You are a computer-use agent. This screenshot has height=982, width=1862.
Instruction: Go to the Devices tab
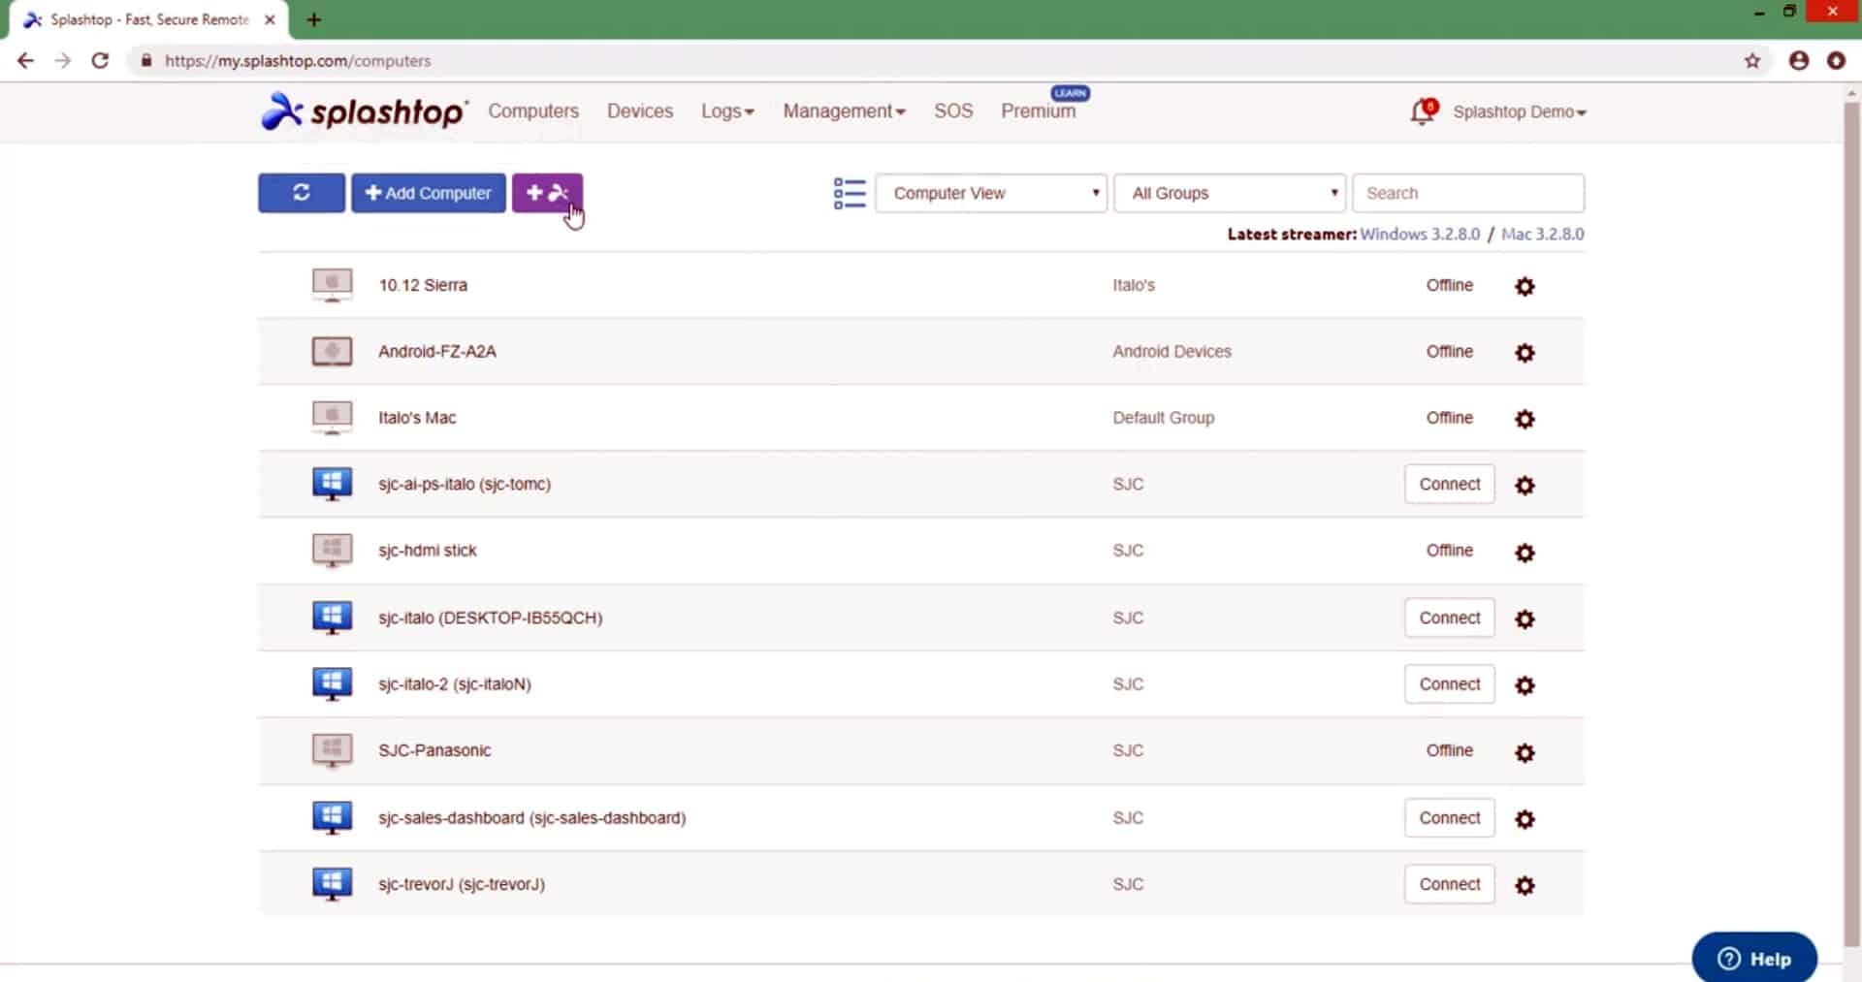click(640, 111)
